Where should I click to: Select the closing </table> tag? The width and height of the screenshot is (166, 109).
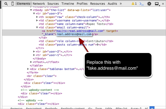[x=36, y=65]
